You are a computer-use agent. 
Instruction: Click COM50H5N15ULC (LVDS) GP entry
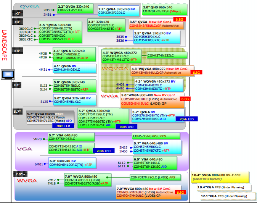click(144, 104)
